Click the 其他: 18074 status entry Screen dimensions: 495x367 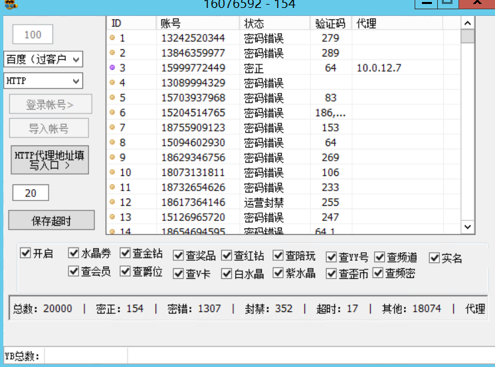[411, 308]
